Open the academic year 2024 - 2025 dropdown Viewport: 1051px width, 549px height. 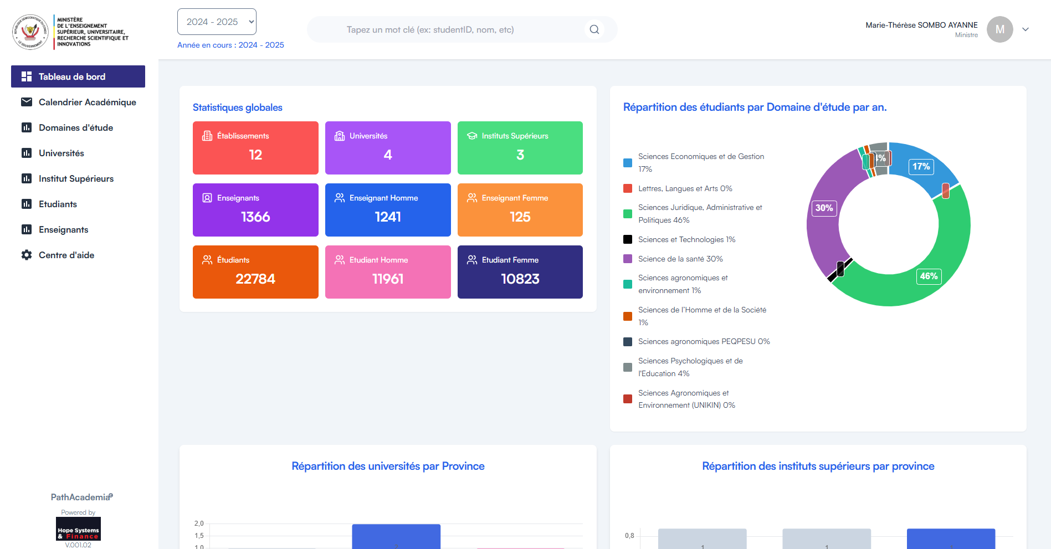217,22
